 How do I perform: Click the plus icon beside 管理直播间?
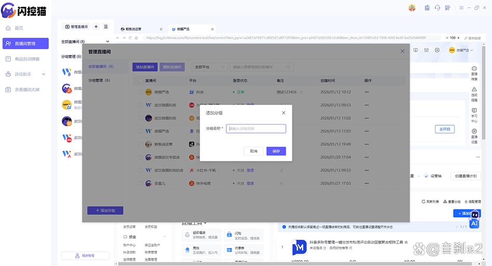point(96,26)
